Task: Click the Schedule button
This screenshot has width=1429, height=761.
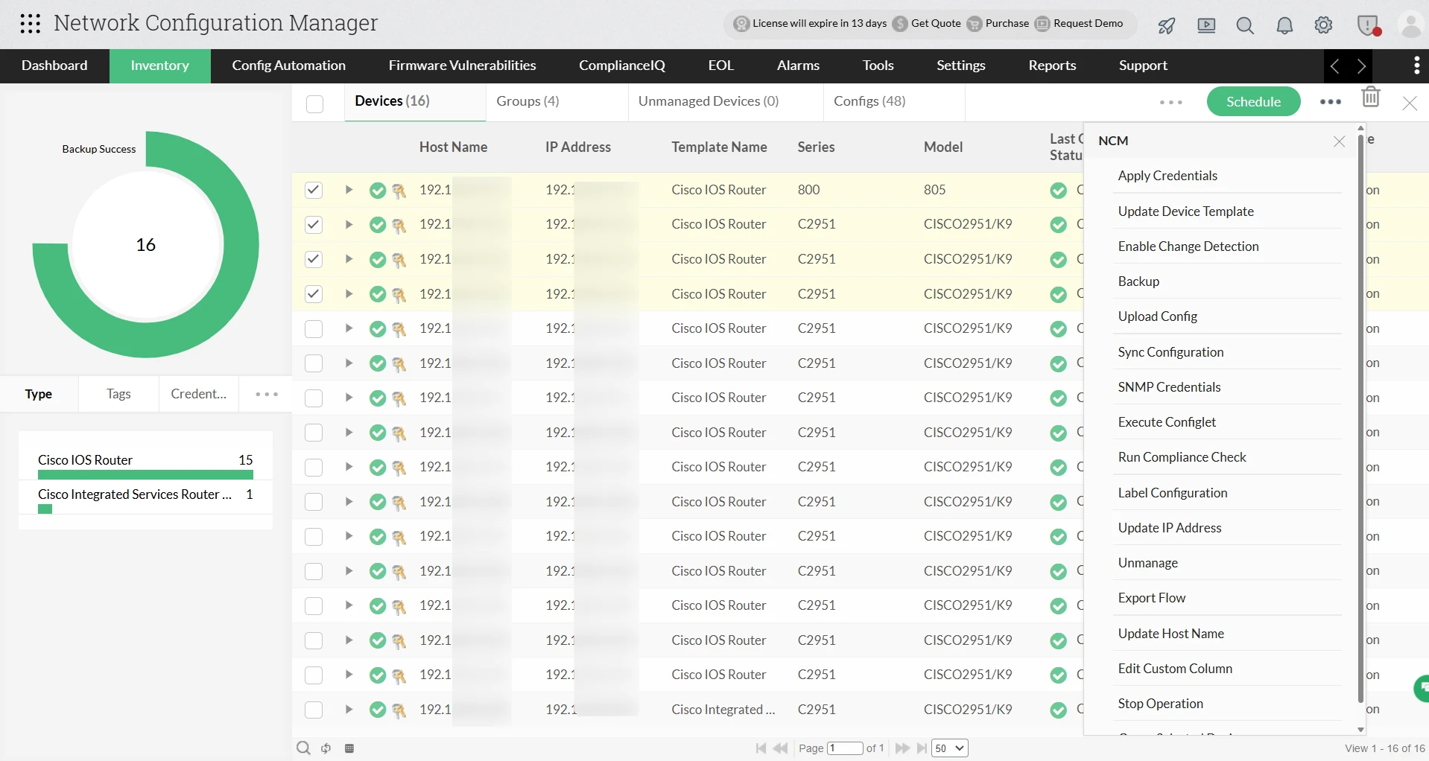Action: (1253, 101)
